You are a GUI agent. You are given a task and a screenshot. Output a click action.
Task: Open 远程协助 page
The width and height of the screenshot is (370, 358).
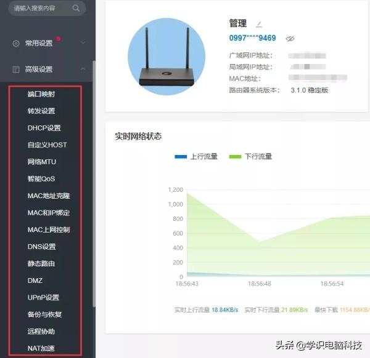click(41, 332)
